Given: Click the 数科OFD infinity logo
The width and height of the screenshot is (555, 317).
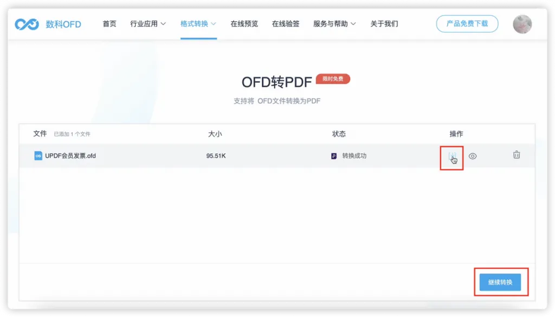Looking at the screenshot, I should [27, 24].
